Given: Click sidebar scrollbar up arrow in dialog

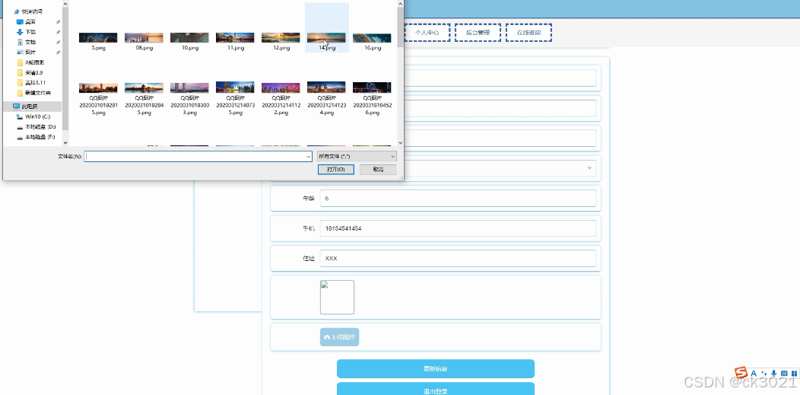Looking at the screenshot, I should pos(65,3).
